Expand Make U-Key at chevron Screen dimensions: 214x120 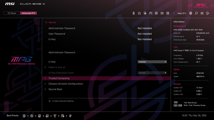(45, 67)
